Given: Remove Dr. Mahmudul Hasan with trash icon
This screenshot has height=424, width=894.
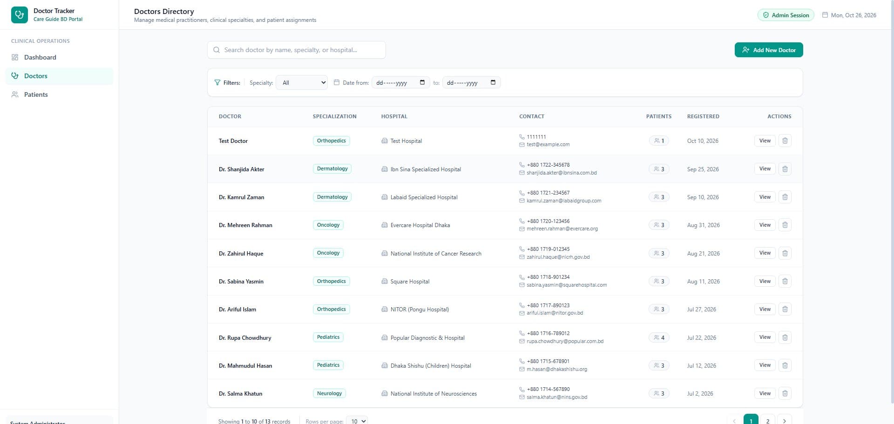Looking at the screenshot, I should [x=785, y=365].
